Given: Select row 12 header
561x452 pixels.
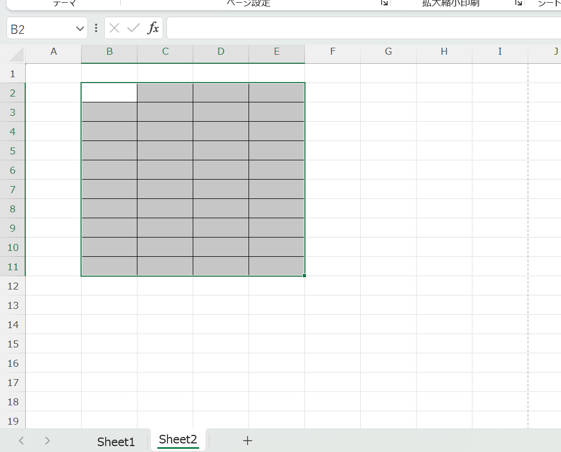Looking at the screenshot, I should (12, 286).
